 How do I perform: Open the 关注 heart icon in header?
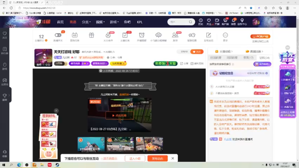pos(209,22)
